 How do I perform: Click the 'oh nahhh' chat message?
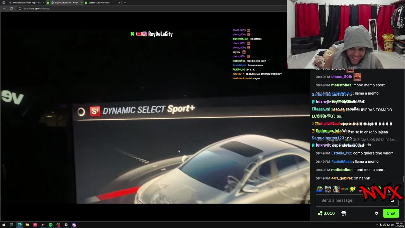pos(362,178)
